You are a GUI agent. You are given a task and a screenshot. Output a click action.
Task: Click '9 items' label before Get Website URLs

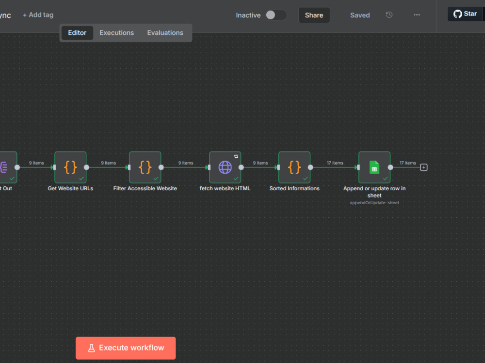coord(36,163)
